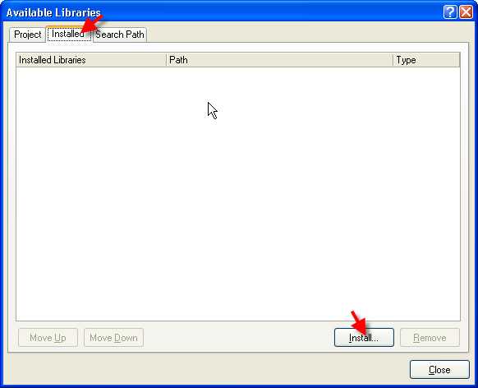The image size is (478, 388).
Task: Open the Install... library browser
Action: tap(364, 338)
